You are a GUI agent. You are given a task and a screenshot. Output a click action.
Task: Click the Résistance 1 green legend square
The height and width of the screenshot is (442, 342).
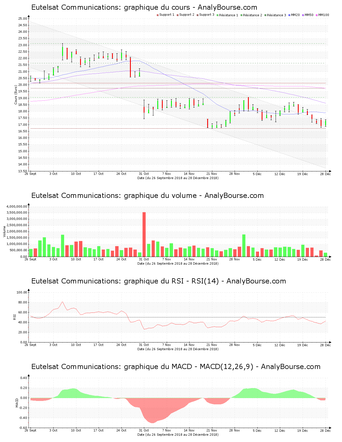pos(217,15)
